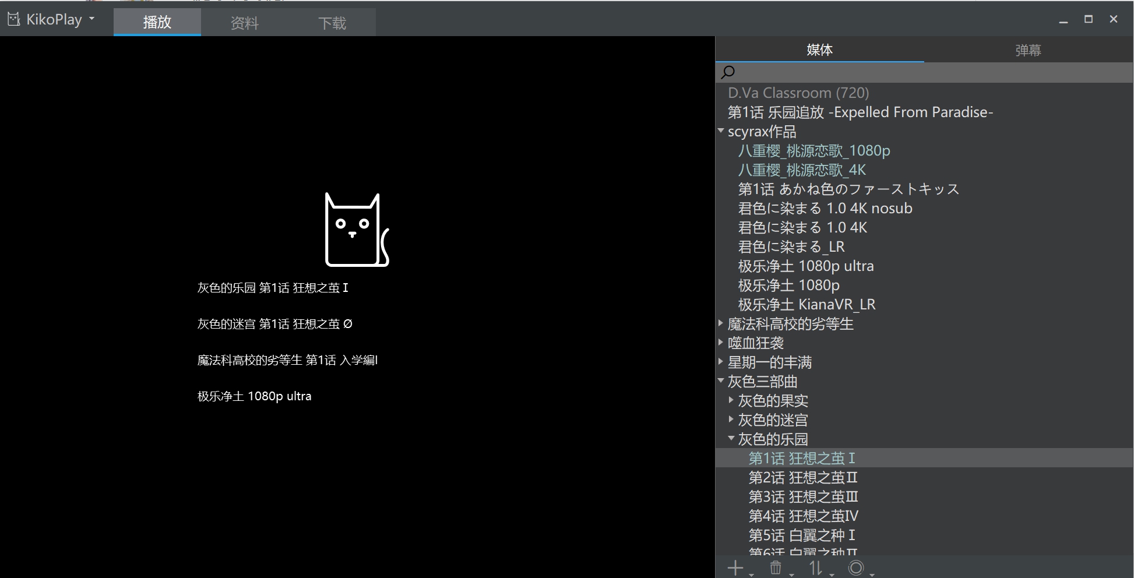
Task: Open recent 灰色的迷宫 第1话 狂想之茧 Ø
Action: coord(274,324)
